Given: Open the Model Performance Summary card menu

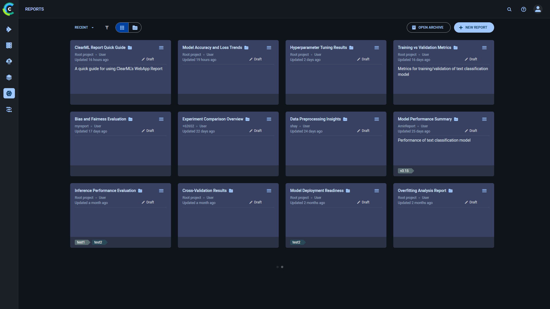Looking at the screenshot, I should pyautogui.click(x=485, y=119).
